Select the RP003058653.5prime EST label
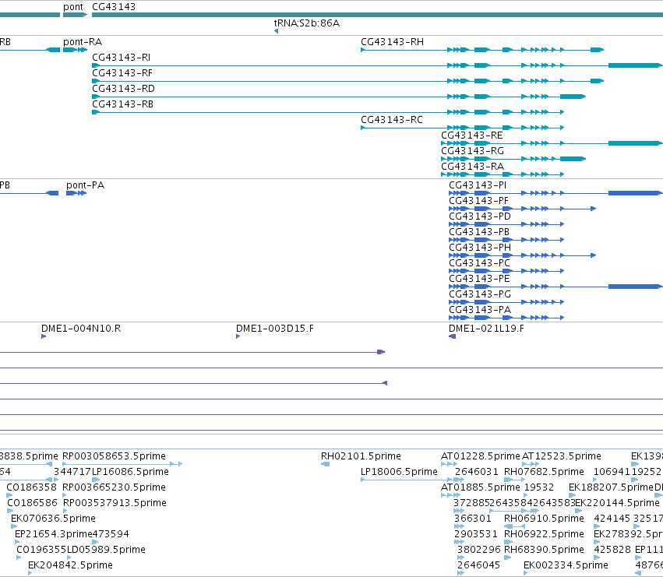 point(114,456)
